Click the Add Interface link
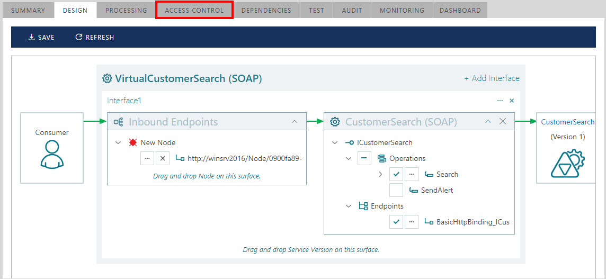Viewport: 606px width, 279px height. pos(492,78)
